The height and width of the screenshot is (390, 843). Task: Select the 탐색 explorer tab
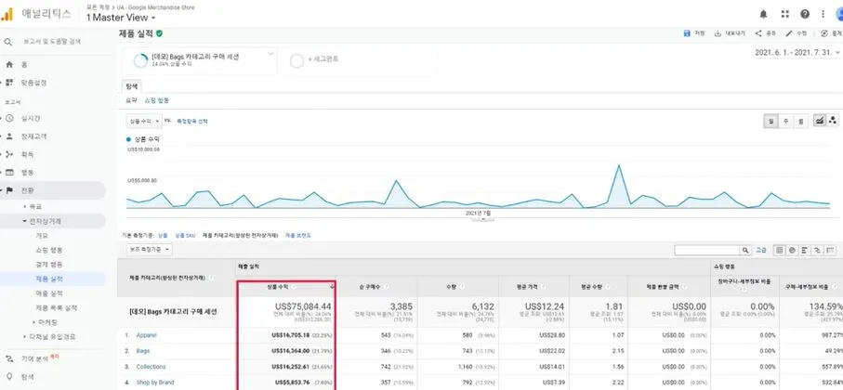click(132, 86)
